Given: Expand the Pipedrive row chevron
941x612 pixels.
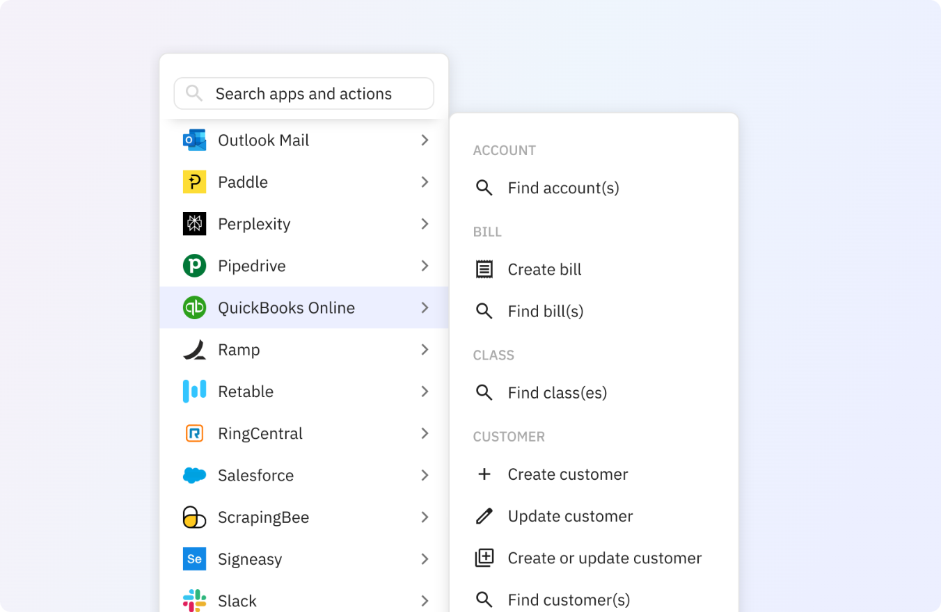Looking at the screenshot, I should [425, 266].
